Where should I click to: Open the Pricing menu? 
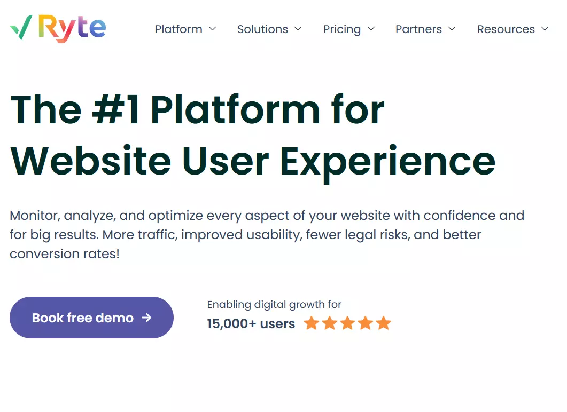click(x=341, y=29)
